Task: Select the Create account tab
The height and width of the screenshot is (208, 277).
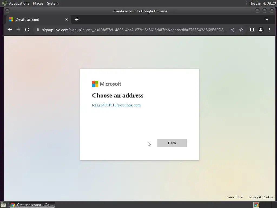Action: (x=38, y=19)
